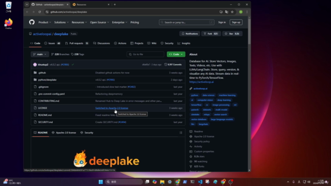Screen dimensions: 331x186
Task: Fork the repository with Fork button
Action: (x=211, y=34)
